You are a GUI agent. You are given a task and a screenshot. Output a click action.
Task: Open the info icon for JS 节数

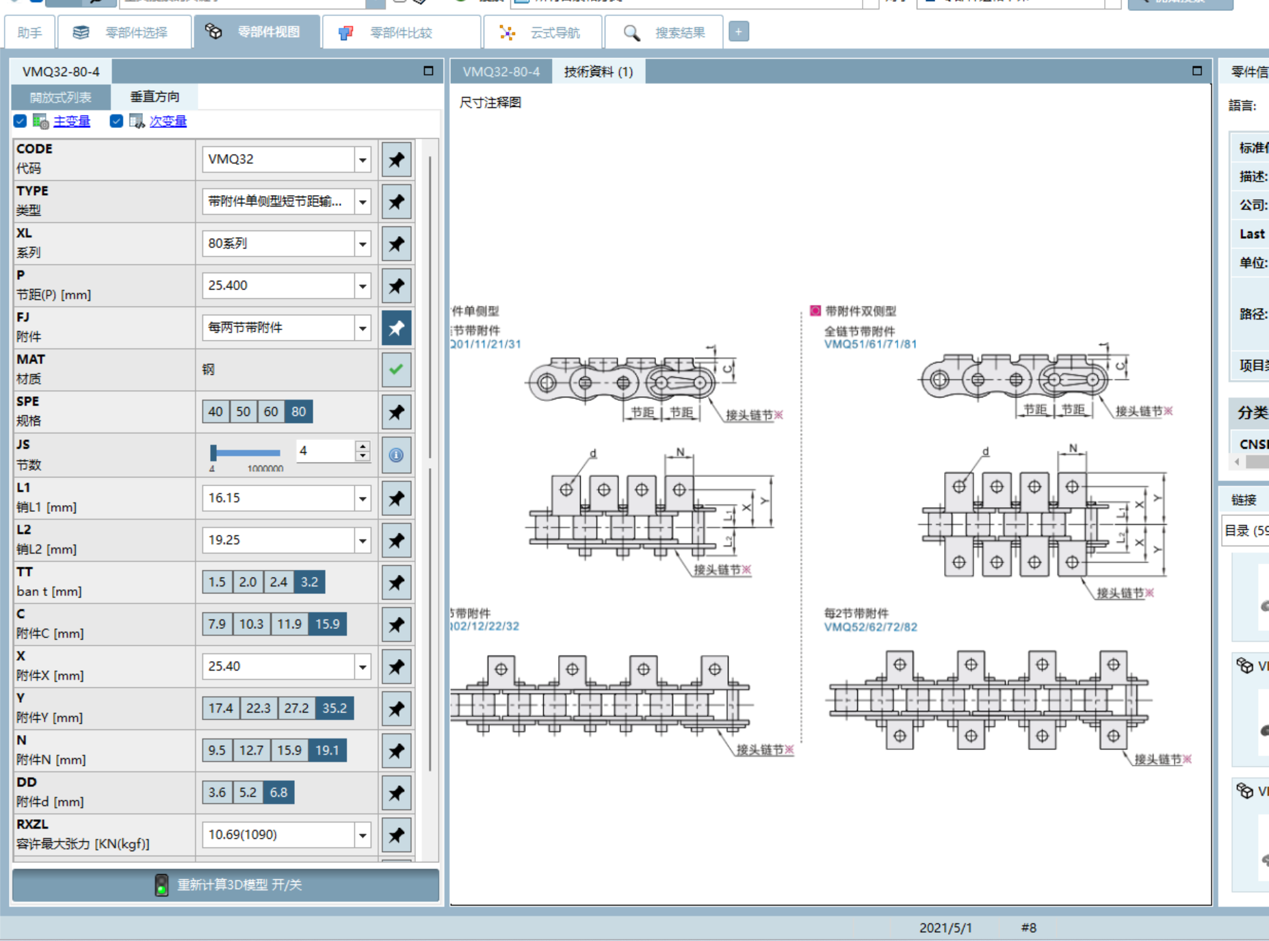click(x=396, y=454)
